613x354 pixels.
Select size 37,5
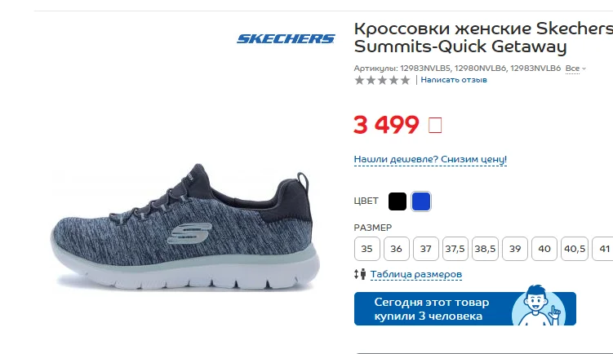point(455,249)
